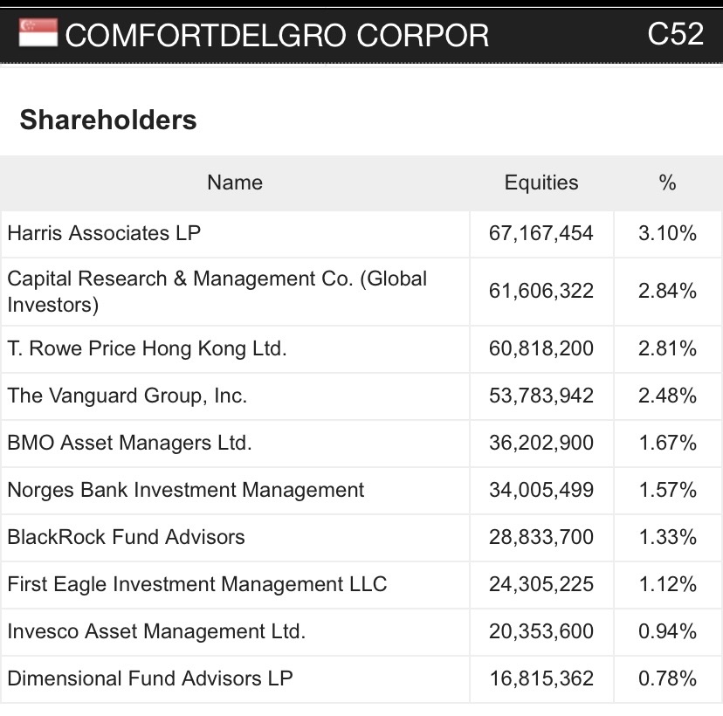This screenshot has height=716, width=723.
Task: Click the C52 ticker symbol
Action: 675,33
